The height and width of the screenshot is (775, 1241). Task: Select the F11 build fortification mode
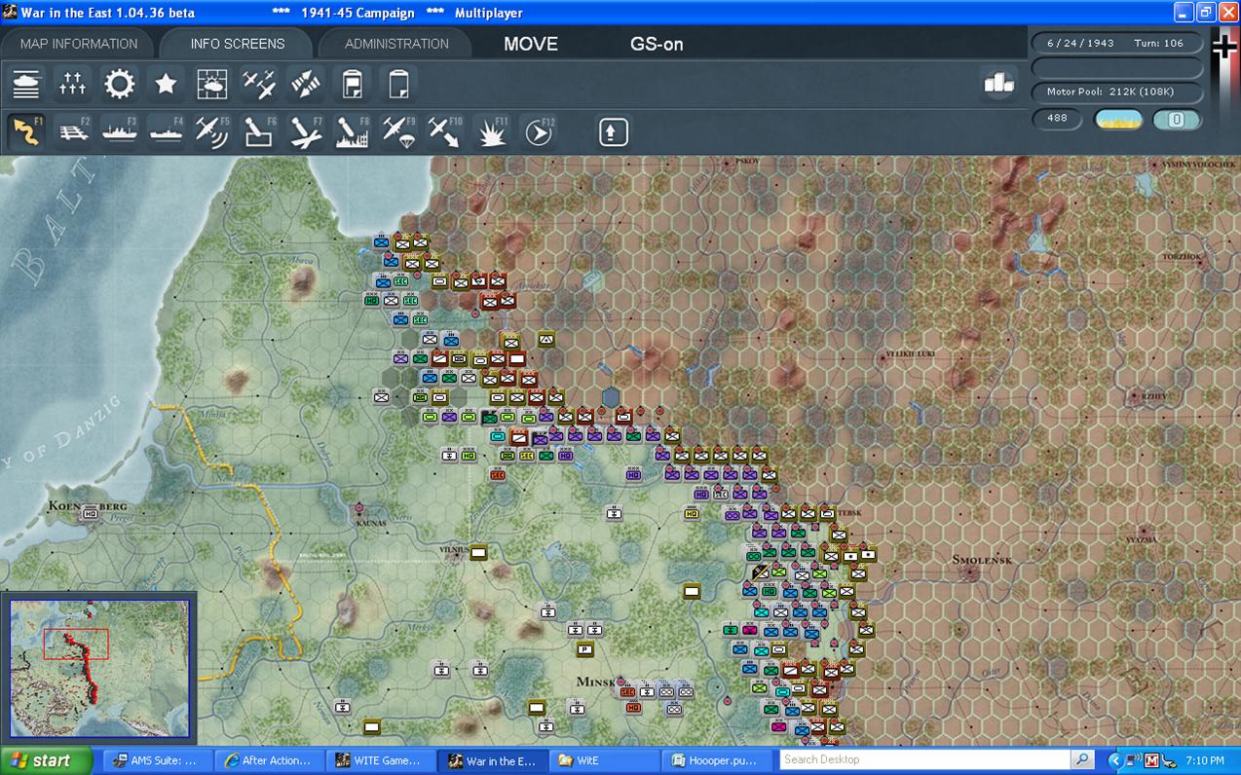click(x=492, y=131)
